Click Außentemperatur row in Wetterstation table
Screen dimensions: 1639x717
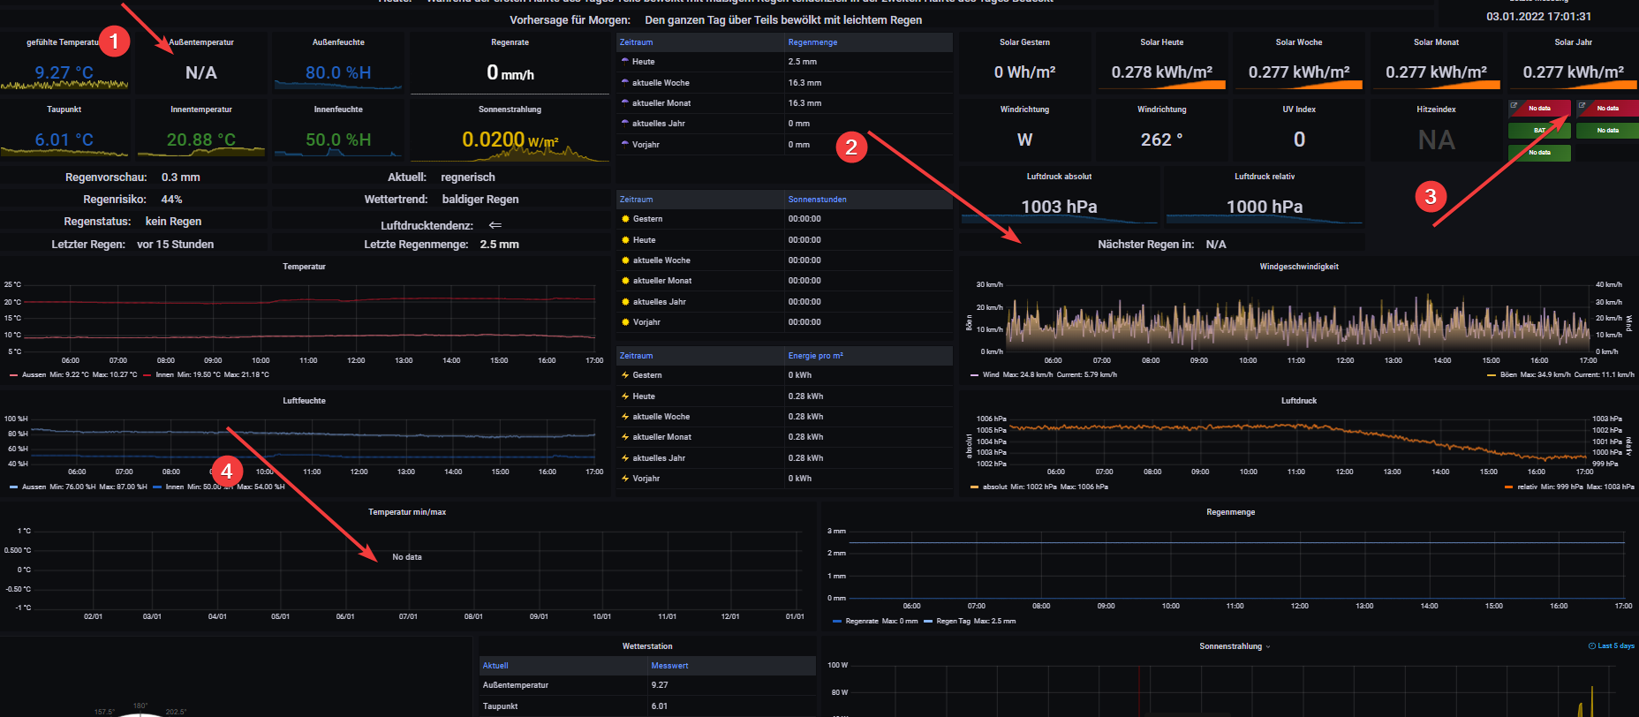tap(647, 685)
